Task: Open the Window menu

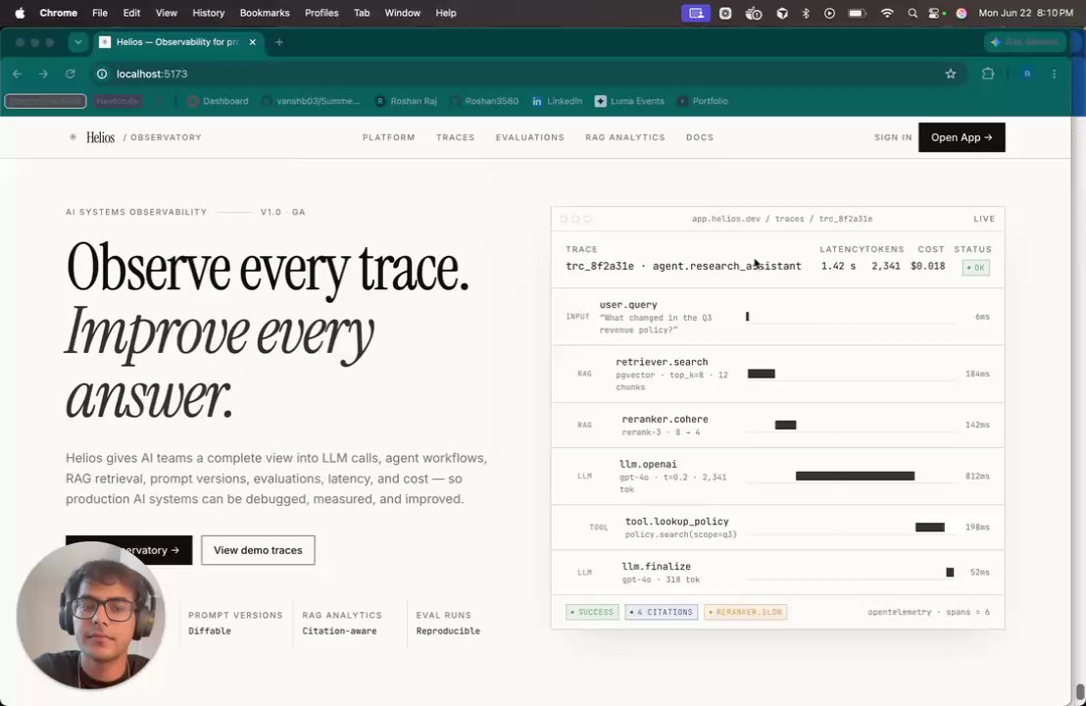Action: click(x=403, y=13)
